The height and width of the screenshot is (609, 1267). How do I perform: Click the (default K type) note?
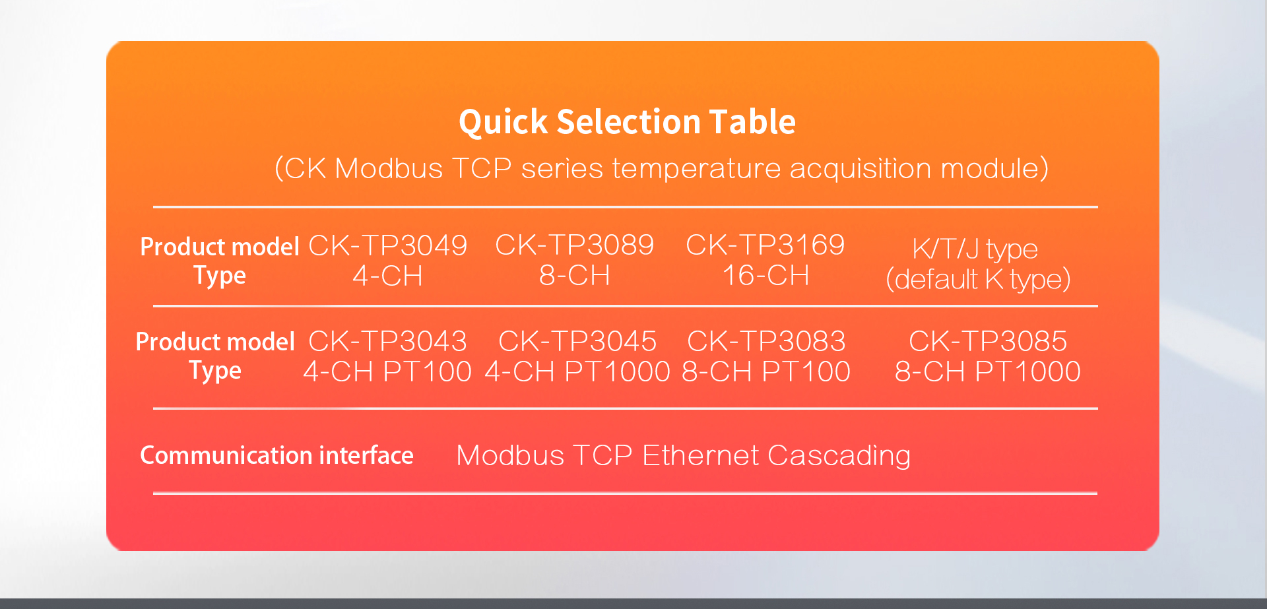pos(978,279)
